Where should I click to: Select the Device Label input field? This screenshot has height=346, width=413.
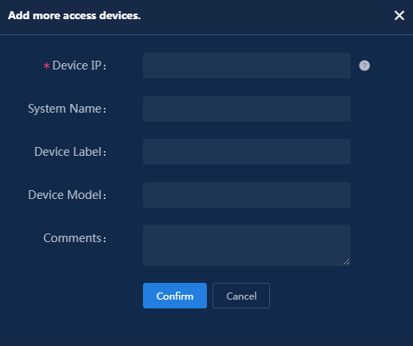(247, 152)
